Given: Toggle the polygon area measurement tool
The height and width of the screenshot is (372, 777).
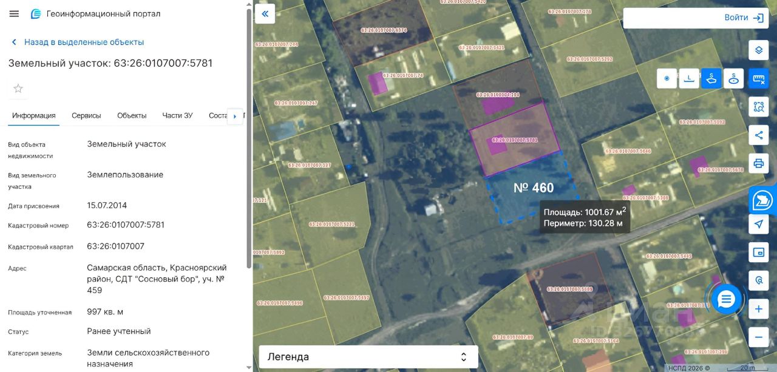Looking at the screenshot, I should [x=711, y=78].
